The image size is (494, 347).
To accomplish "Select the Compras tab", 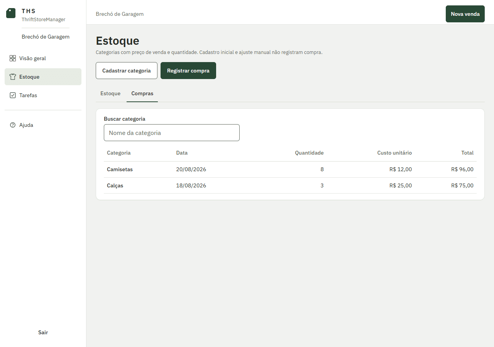I will [142, 93].
